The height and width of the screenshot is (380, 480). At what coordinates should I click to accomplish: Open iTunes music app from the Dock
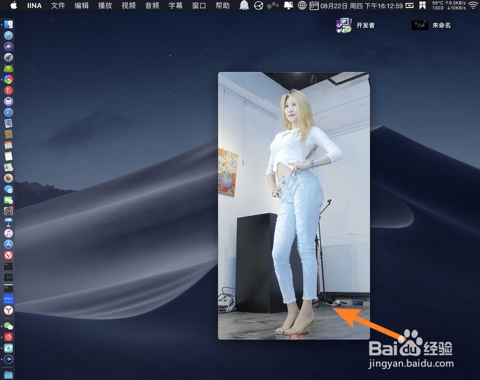pos(8,233)
